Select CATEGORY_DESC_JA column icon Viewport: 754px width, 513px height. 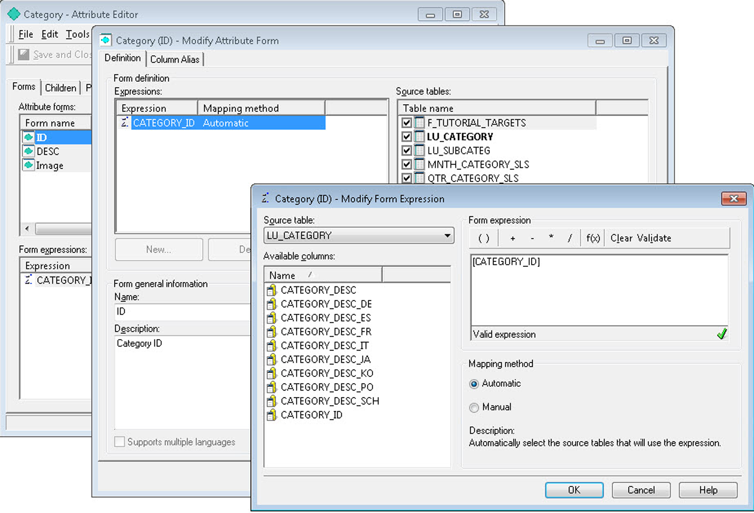click(x=271, y=360)
